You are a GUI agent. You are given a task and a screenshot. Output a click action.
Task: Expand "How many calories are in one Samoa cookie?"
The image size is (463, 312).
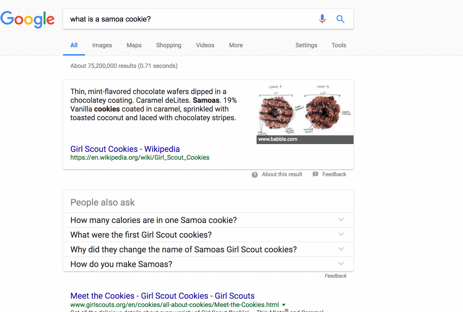341,220
